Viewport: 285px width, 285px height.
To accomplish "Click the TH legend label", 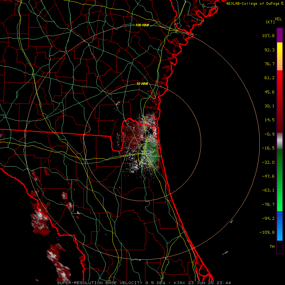I will point(272,247).
